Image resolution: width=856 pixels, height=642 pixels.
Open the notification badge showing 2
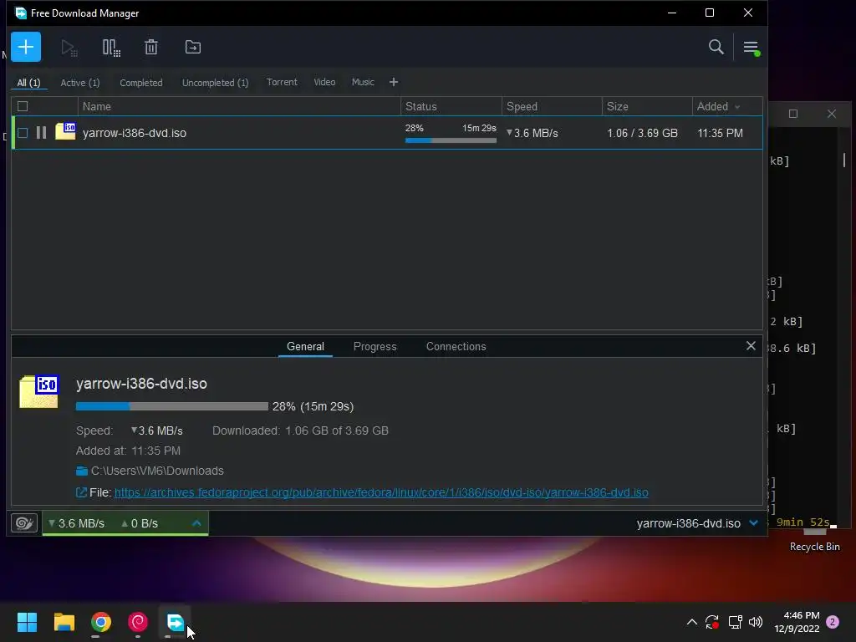point(833,622)
